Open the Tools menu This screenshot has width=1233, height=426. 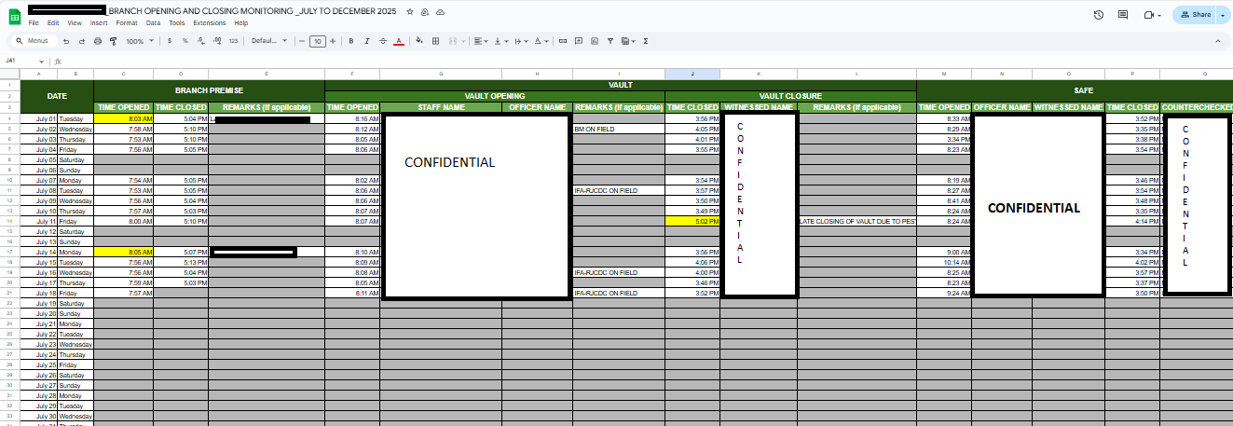(x=177, y=22)
